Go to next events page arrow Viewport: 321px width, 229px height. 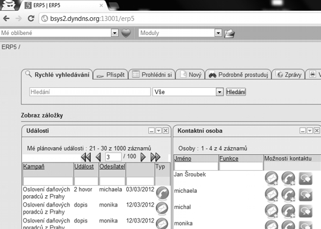coord(143,157)
